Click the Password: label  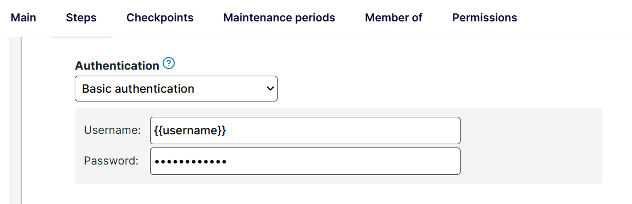click(x=111, y=161)
